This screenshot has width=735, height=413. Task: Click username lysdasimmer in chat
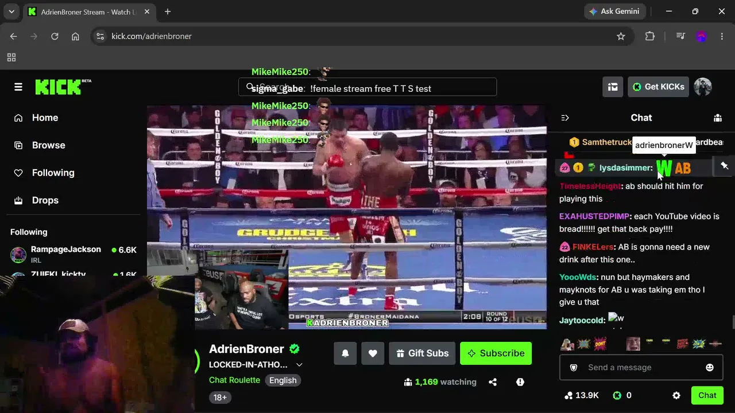pos(626,168)
